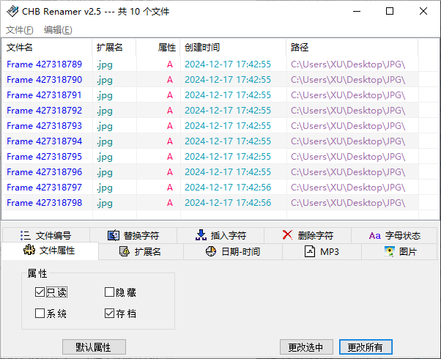Minimize the CHB Renamer window
Screen dimensions: 441x359
357,11
